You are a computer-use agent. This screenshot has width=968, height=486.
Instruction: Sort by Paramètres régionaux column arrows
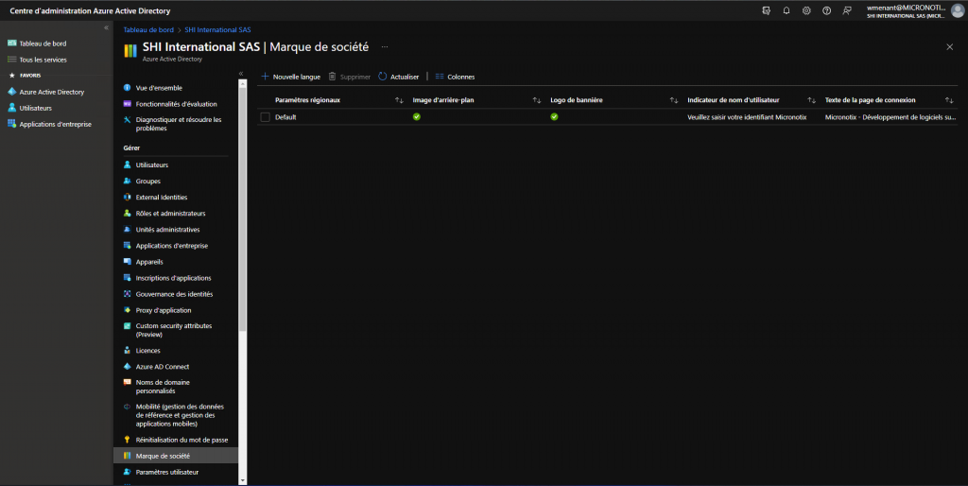pyautogui.click(x=399, y=100)
